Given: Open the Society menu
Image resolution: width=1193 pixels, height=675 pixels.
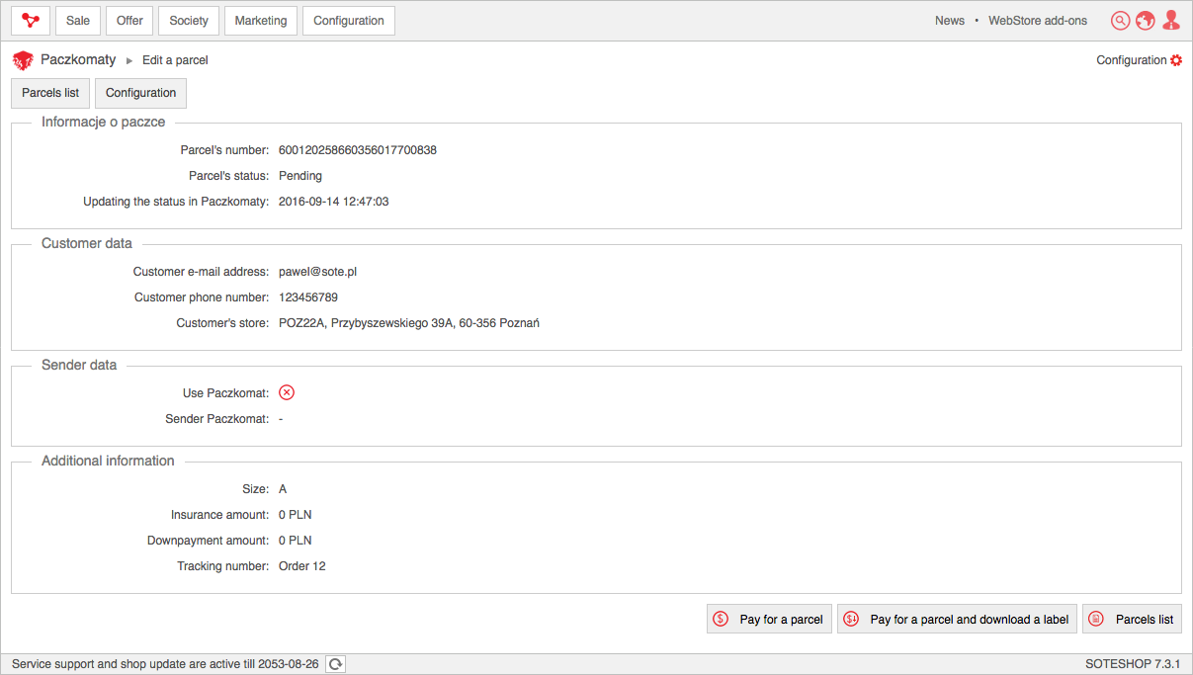Looking at the screenshot, I should [x=189, y=21].
